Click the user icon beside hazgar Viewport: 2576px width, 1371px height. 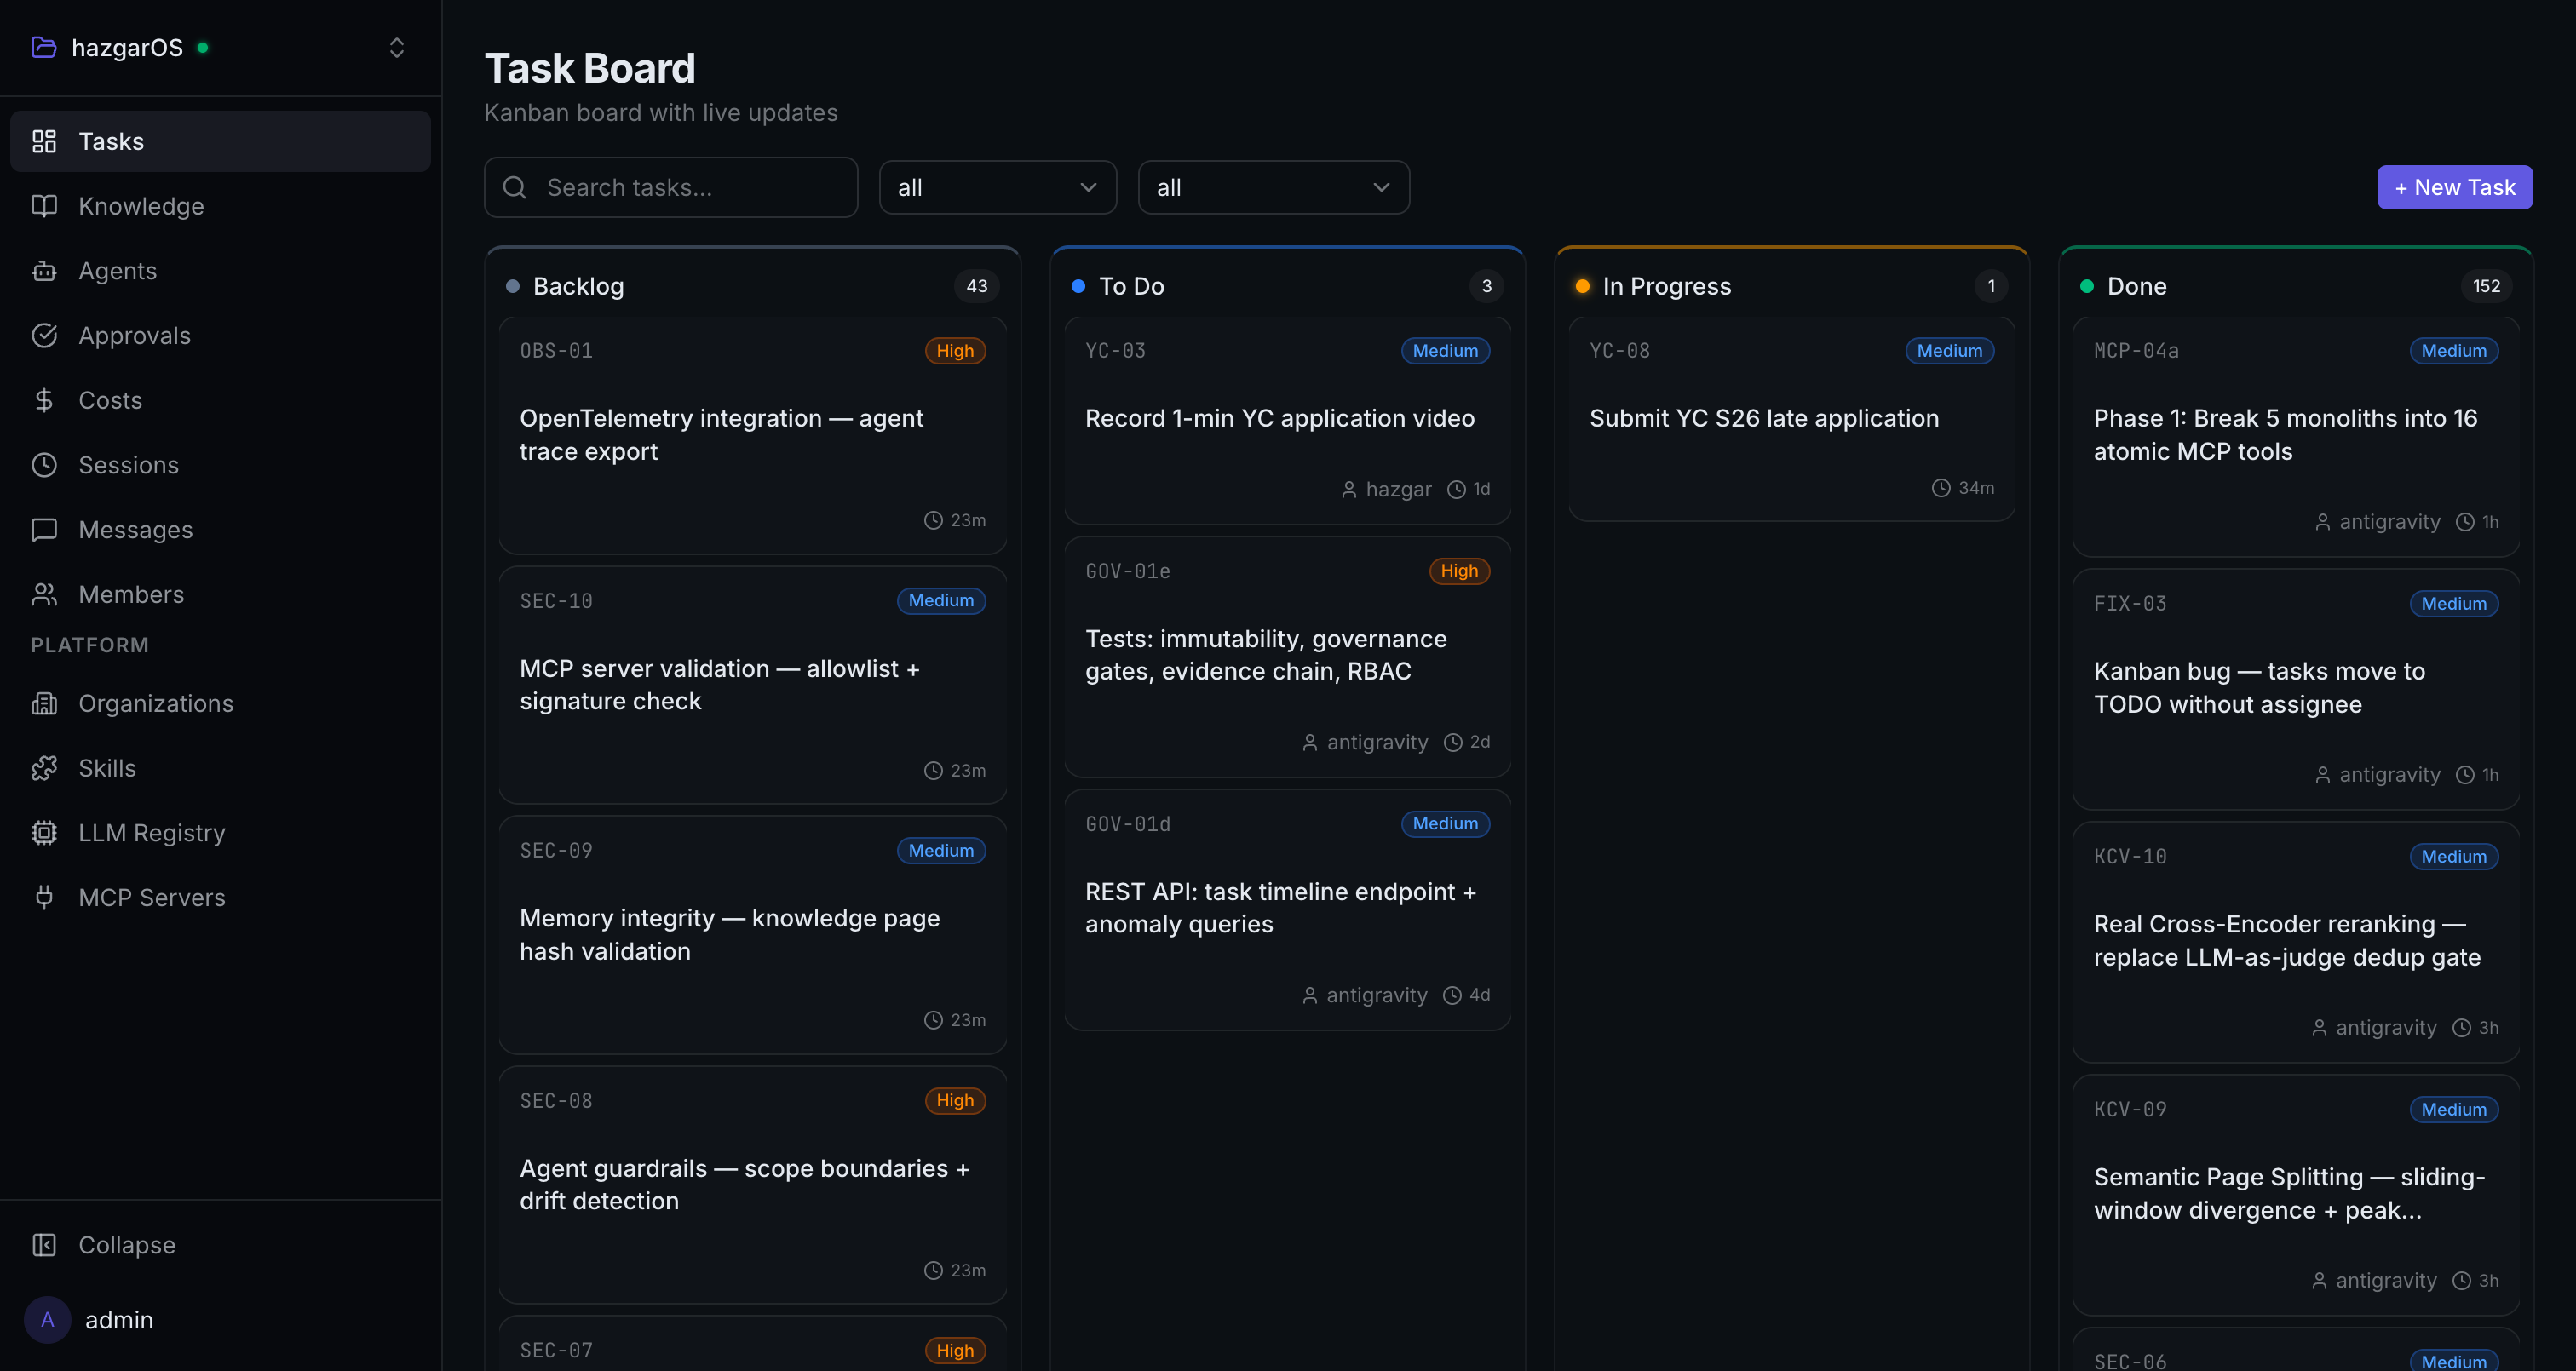coord(1349,489)
